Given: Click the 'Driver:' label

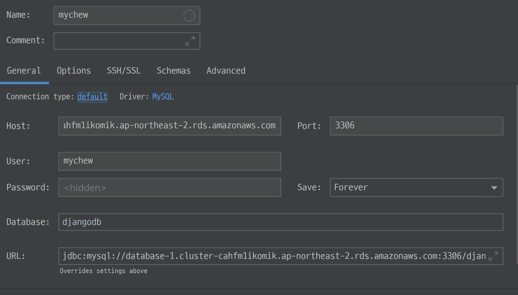Looking at the screenshot, I should pos(134,97).
